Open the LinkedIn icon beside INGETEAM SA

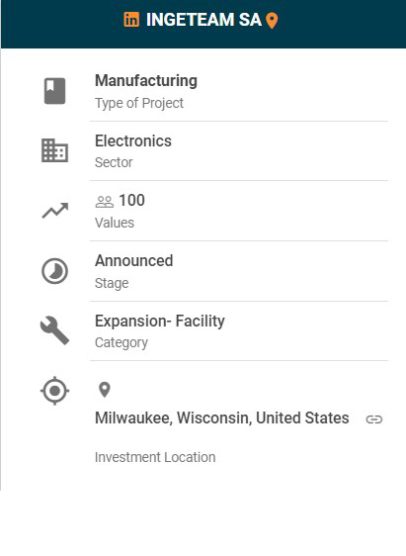pos(131,20)
